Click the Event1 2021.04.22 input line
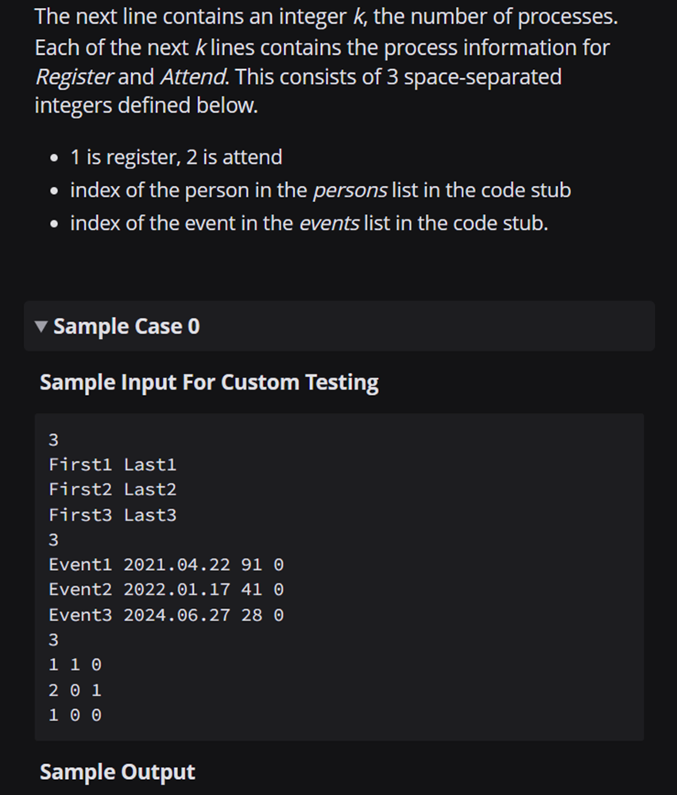Image resolution: width=677 pixels, height=795 pixels. pos(166,565)
